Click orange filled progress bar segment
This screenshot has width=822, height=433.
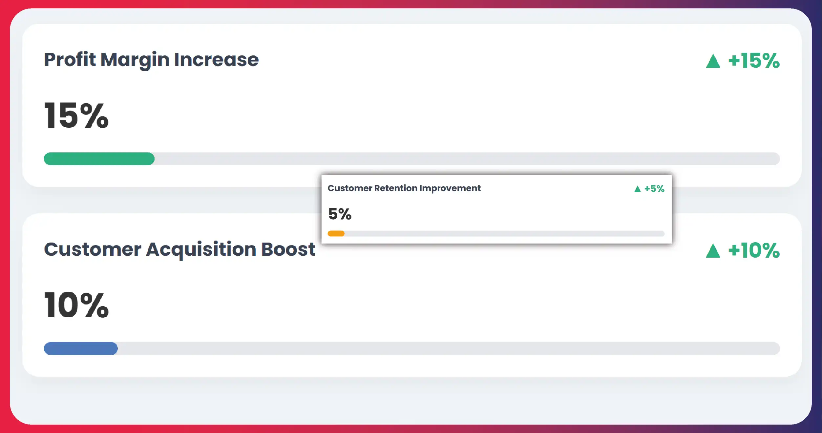[336, 234]
